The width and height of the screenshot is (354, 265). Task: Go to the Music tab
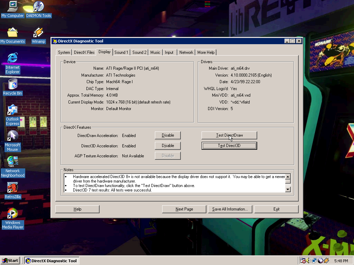[x=155, y=52]
